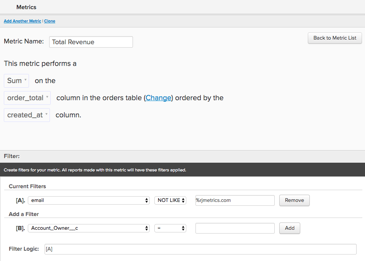Remove the email NOT LIKE filter
365x261 pixels.
(x=294, y=200)
